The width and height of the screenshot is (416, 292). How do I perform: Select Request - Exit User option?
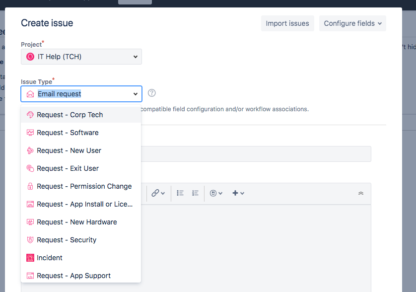point(81,168)
